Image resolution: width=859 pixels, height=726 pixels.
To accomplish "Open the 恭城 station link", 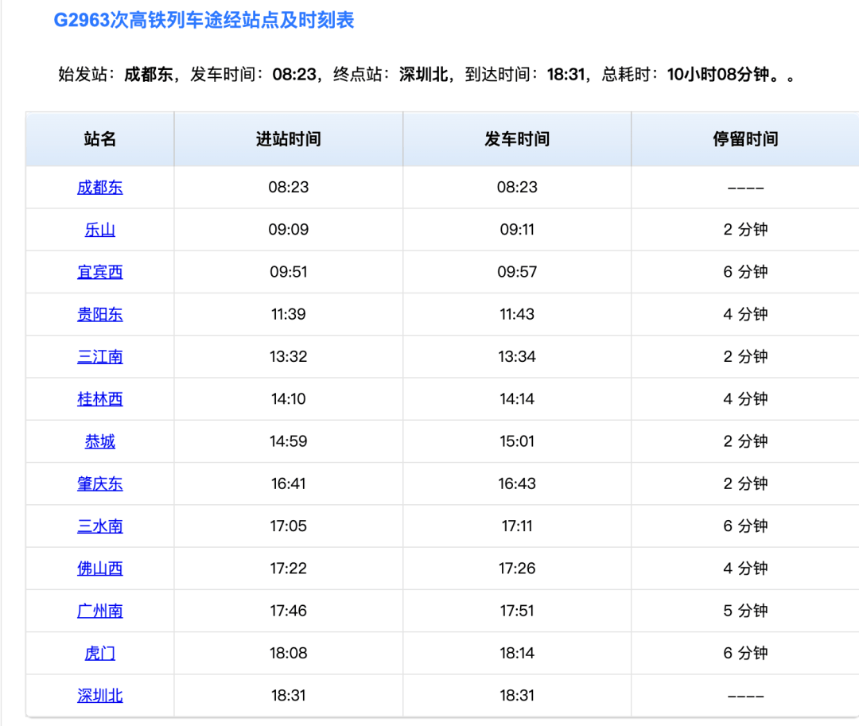I will [x=99, y=441].
